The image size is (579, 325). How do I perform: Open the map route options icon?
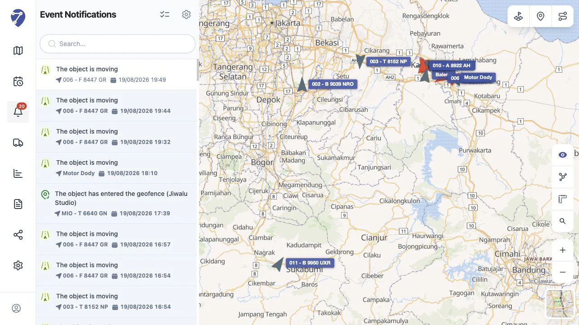tap(563, 17)
